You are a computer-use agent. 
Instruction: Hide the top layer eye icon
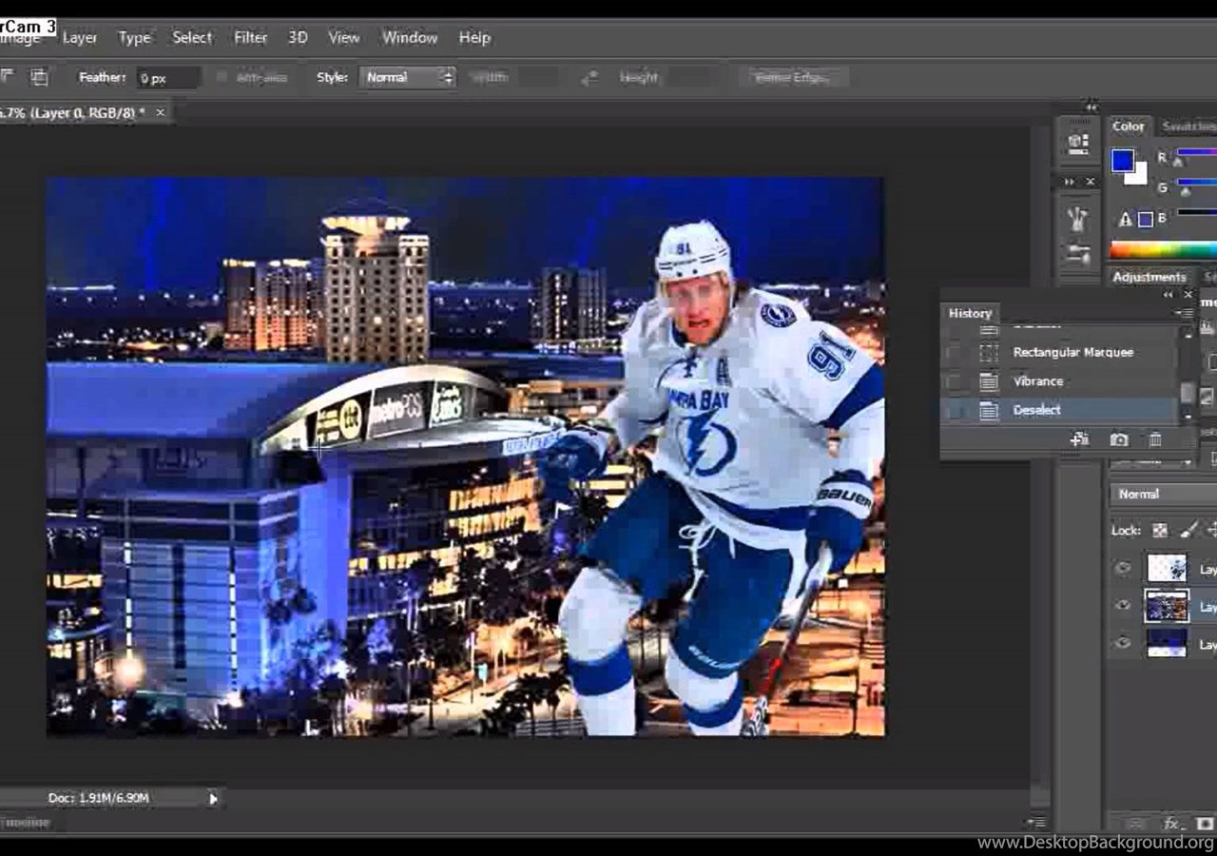click(1124, 569)
